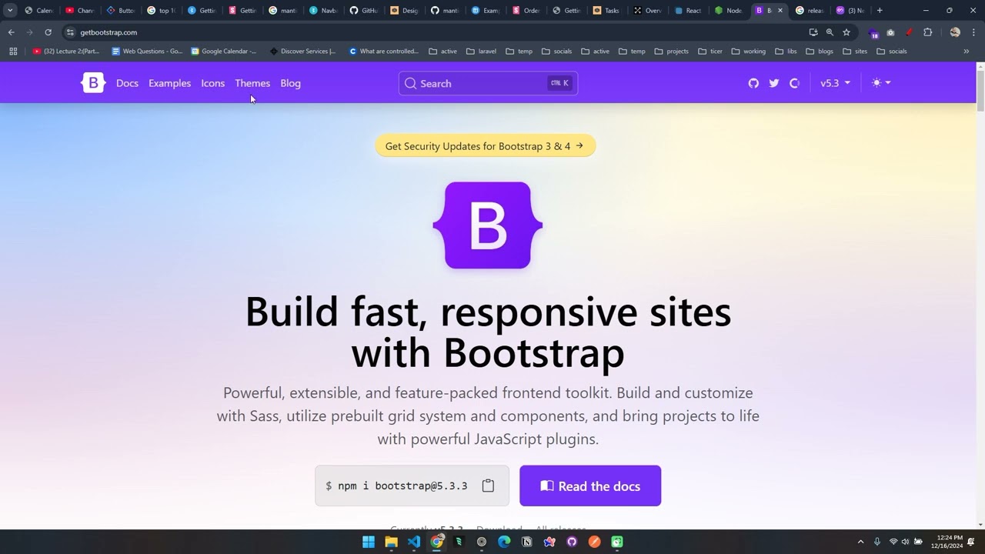Open the Windows Start menu

369,542
